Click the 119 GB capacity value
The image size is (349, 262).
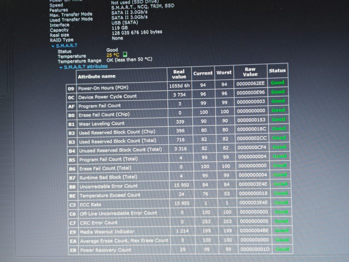point(120,28)
